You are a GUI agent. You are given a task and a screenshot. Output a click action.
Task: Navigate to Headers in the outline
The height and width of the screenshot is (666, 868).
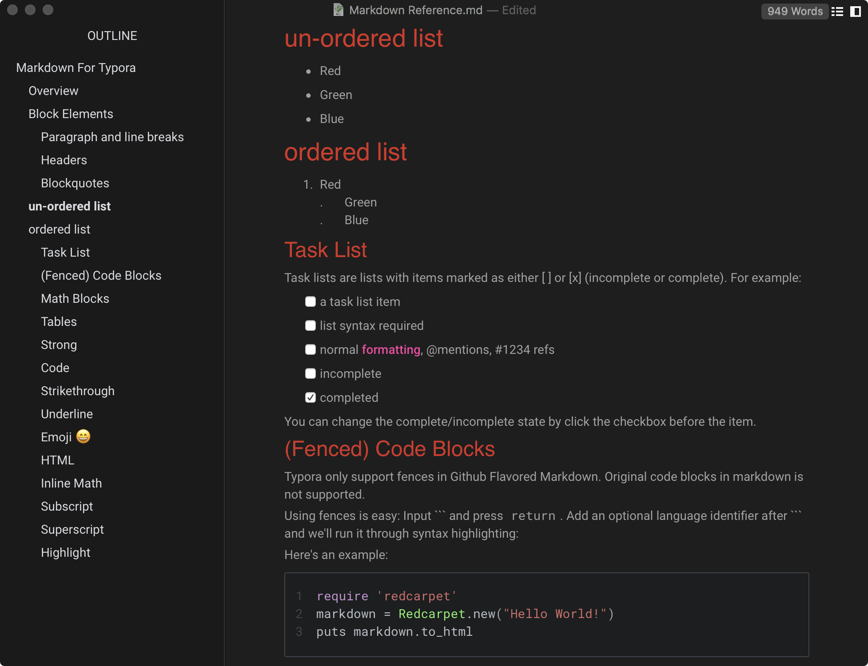click(64, 160)
